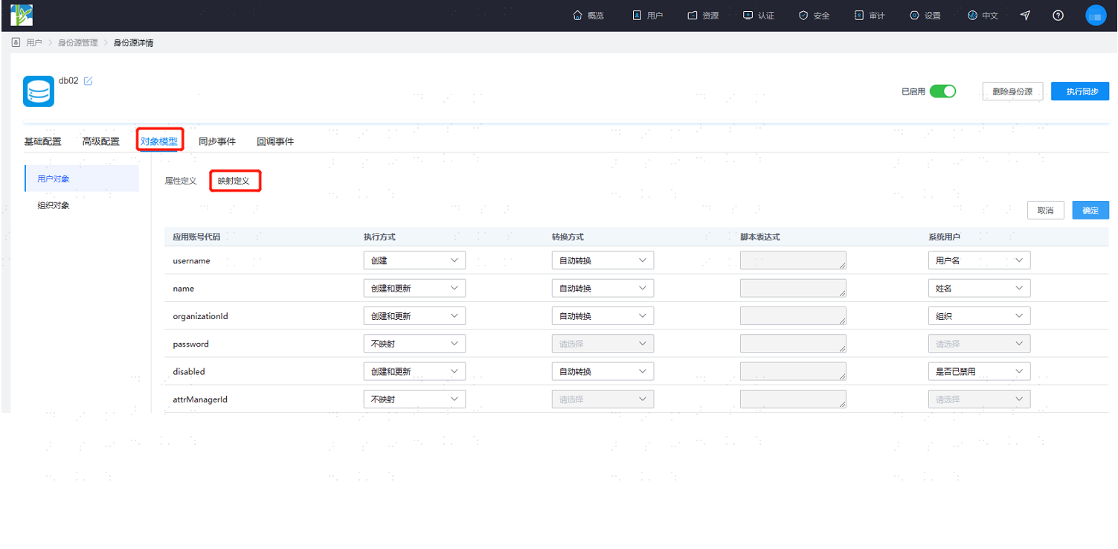Click script expression field for organizationId row

coord(793,315)
